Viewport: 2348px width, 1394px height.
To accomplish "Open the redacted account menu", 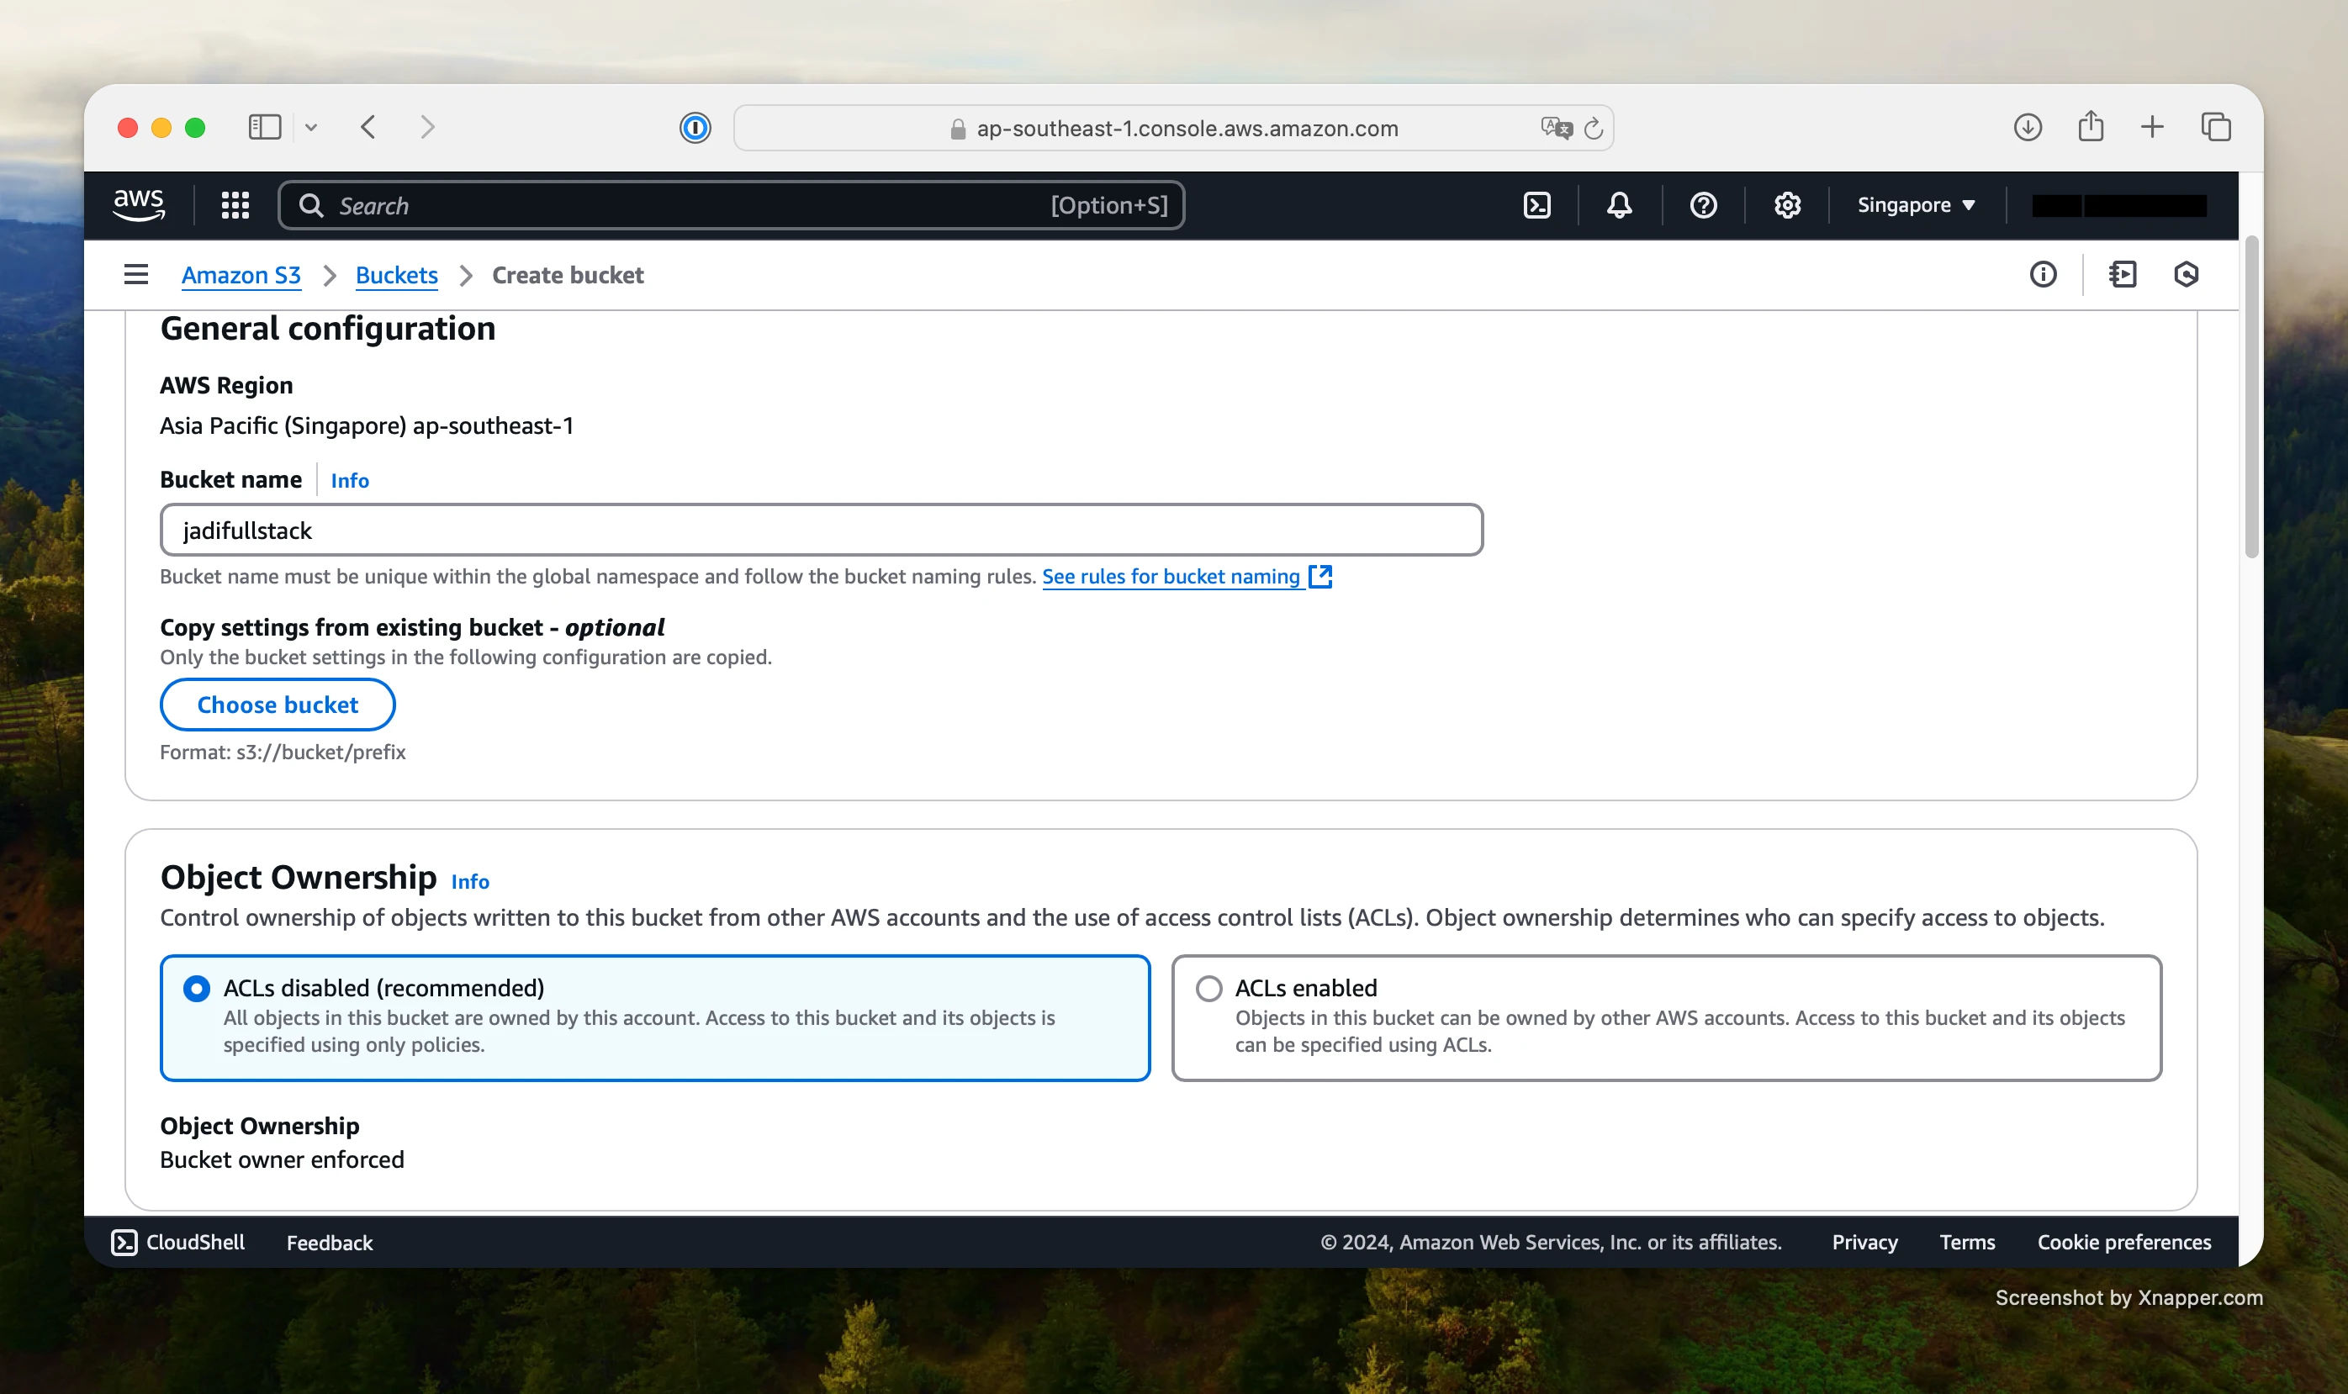I will (x=2118, y=206).
